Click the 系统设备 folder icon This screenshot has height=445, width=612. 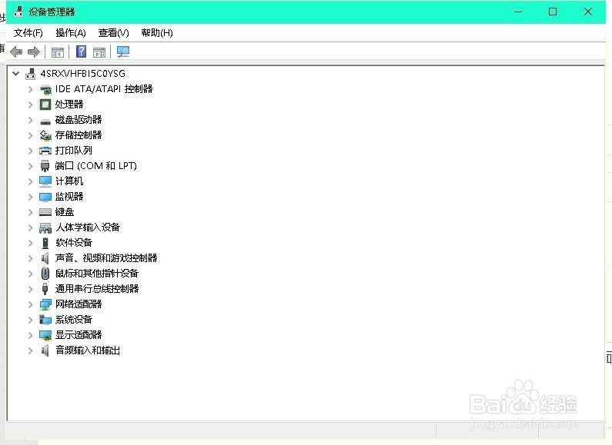(x=45, y=320)
